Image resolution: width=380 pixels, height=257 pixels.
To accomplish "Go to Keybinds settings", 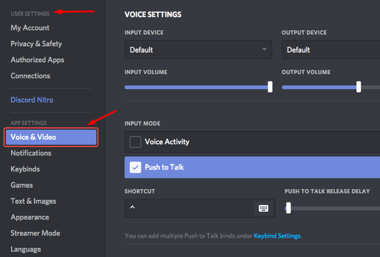I will coord(26,169).
